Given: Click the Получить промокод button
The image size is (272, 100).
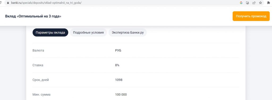Looking at the screenshot, I should [251, 16].
